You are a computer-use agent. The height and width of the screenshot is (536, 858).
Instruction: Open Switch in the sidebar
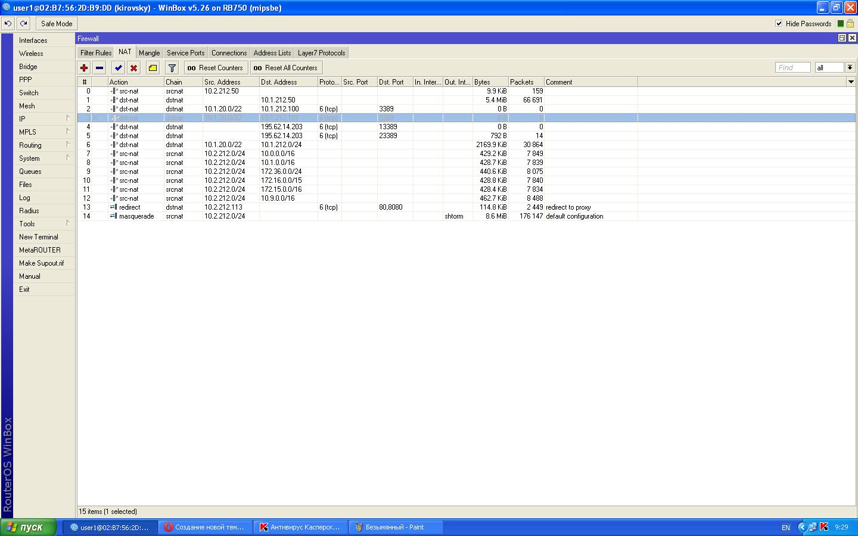pyautogui.click(x=45, y=93)
